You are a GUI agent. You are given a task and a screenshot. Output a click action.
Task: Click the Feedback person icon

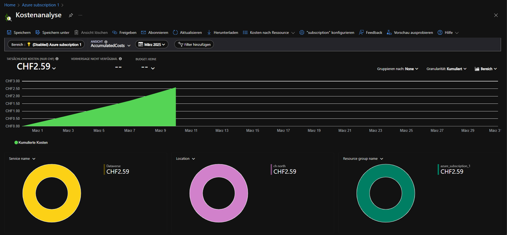[361, 32]
